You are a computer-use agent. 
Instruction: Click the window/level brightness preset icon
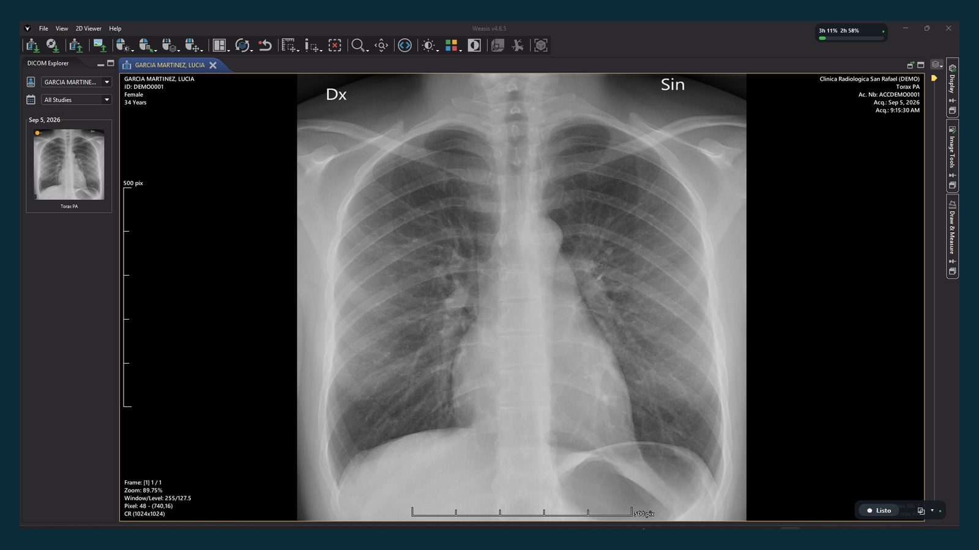430,45
